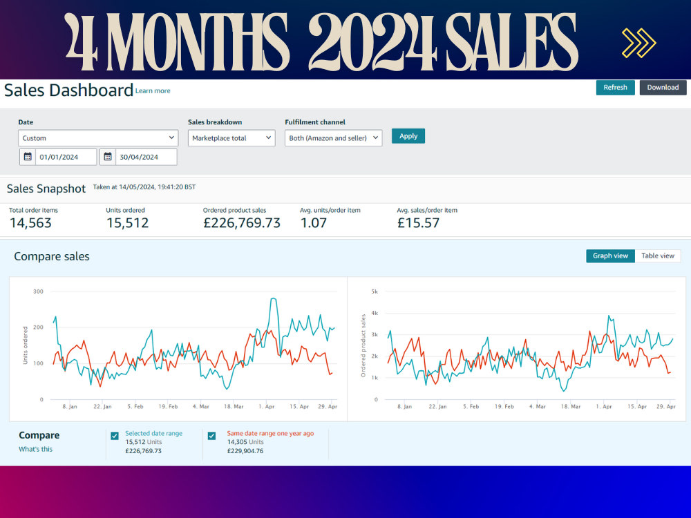Click Ordered product sales value £226,769.73
The height and width of the screenshot is (518, 691).
pyautogui.click(x=241, y=223)
